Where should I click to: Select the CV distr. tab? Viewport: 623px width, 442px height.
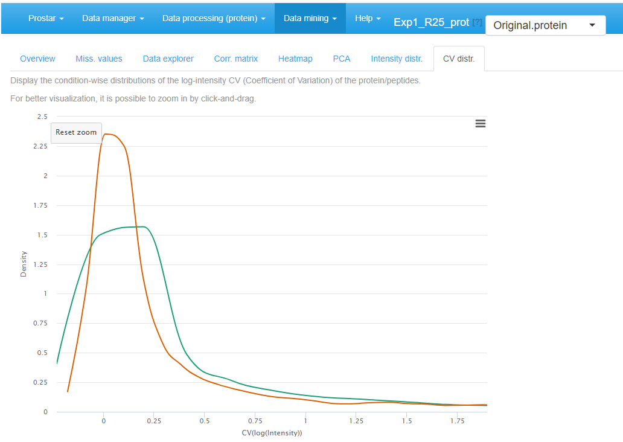[x=458, y=58]
